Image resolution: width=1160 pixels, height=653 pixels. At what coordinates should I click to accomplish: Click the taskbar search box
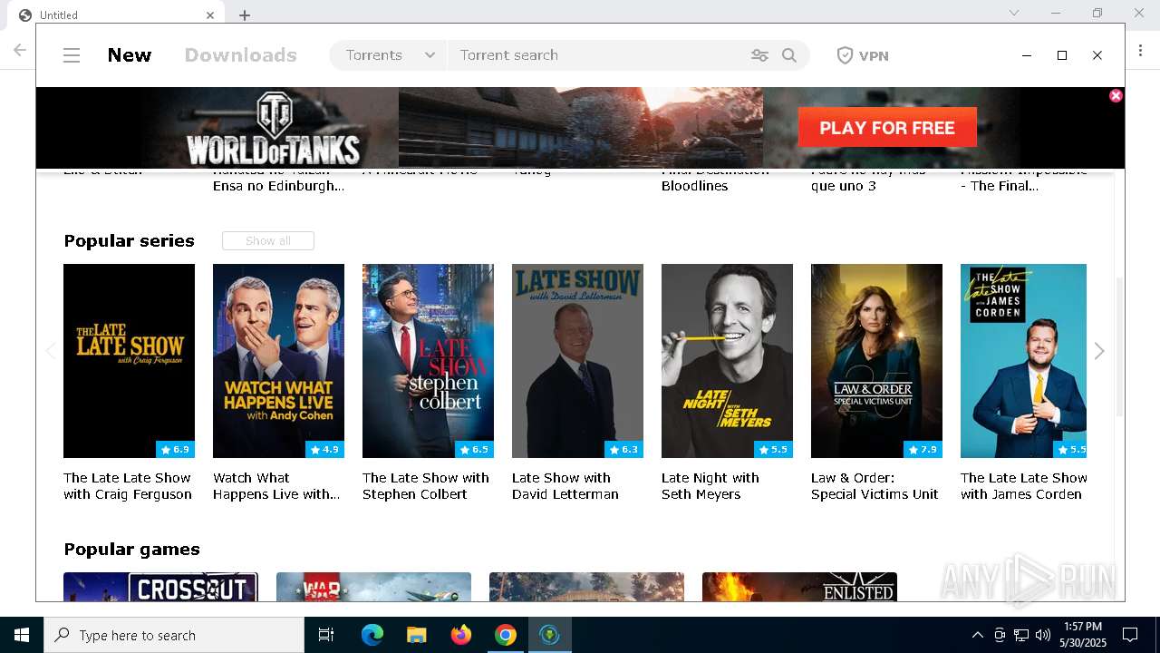[174, 635]
